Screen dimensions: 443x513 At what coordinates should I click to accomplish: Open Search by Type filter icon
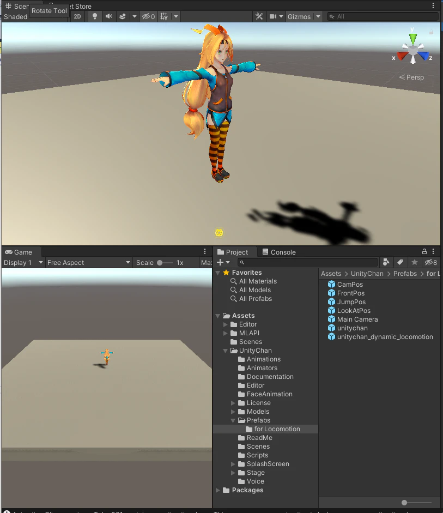click(386, 262)
